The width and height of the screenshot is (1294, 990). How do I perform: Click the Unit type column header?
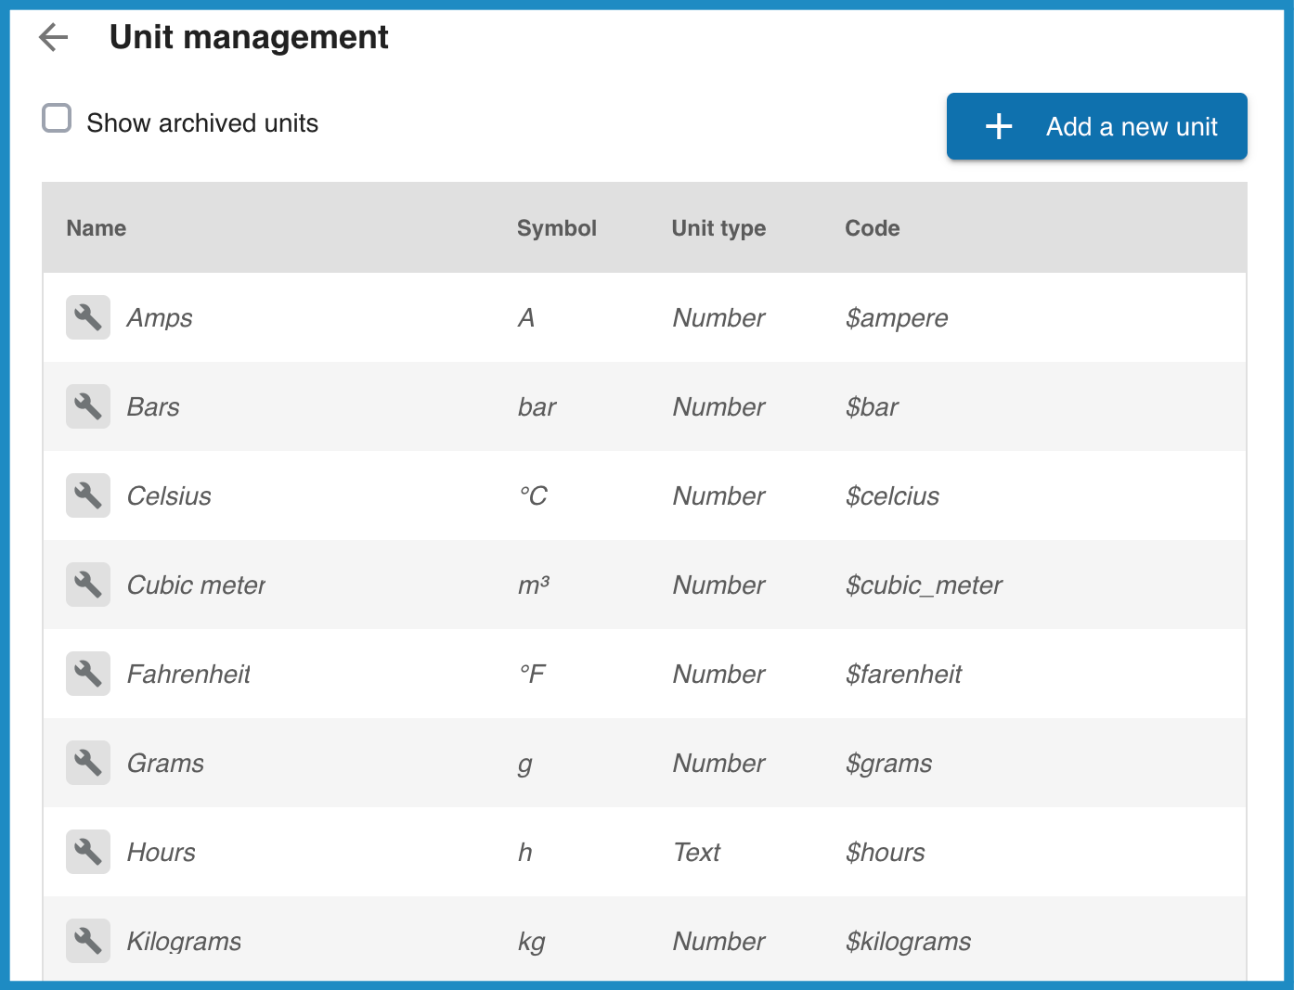click(x=718, y=227)
